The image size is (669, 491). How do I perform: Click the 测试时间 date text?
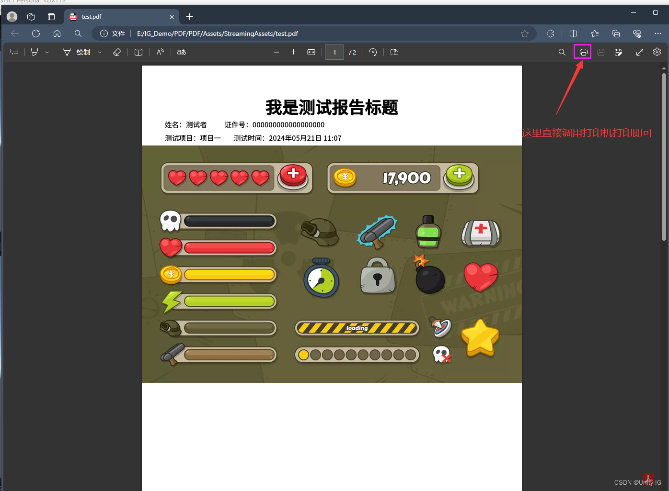(x=288, y=138)
